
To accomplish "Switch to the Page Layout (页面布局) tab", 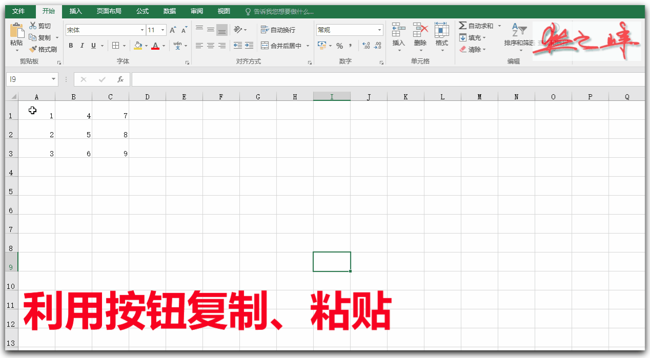I will click(x=109, y=11).
